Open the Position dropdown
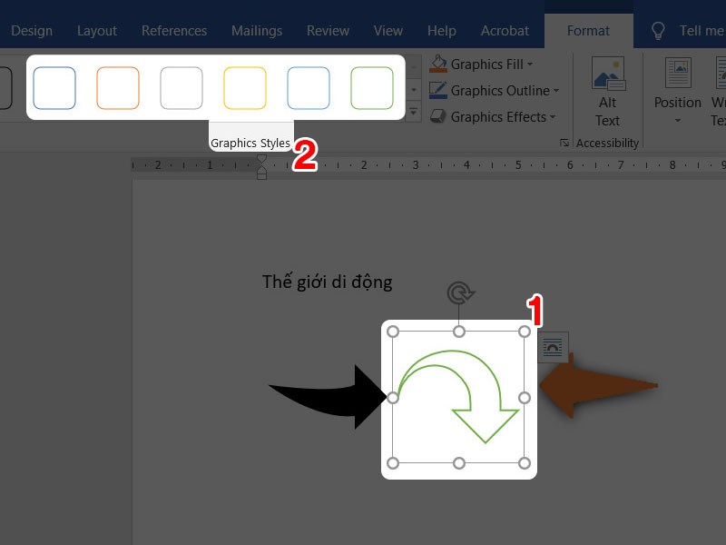726x545 pixels. (x=677, y=92)
